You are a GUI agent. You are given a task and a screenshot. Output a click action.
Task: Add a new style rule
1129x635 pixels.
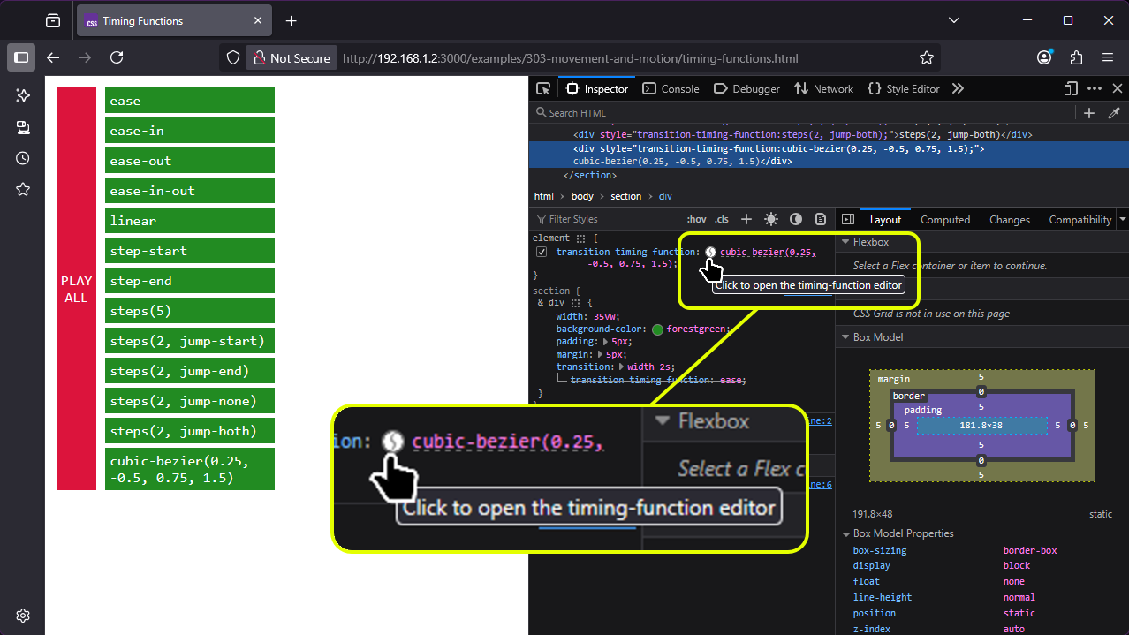coord(746,219)
